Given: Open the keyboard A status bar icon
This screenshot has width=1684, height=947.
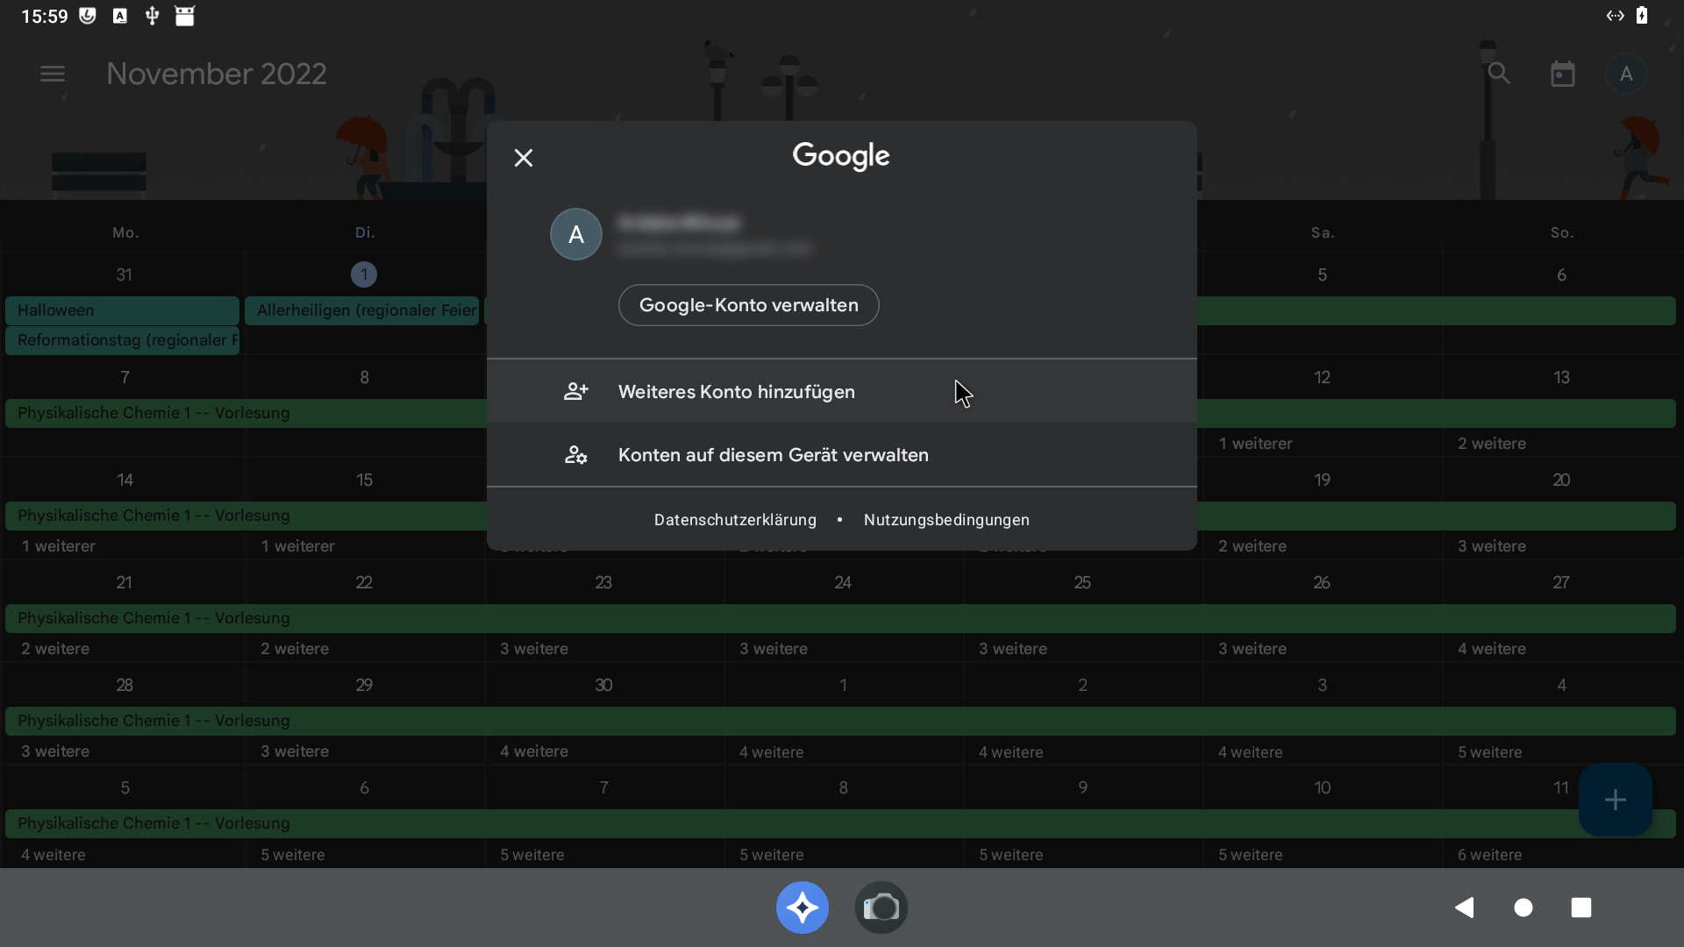Looking at the screenshot, I should click(x=120, y=16).
